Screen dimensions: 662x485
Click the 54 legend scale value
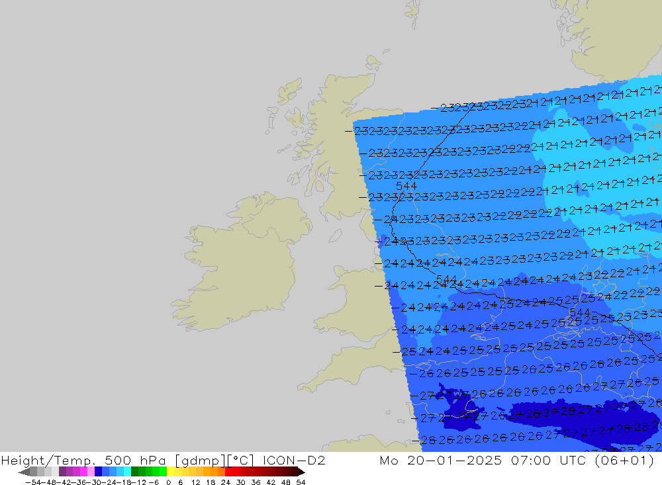(x=301, y=482)
